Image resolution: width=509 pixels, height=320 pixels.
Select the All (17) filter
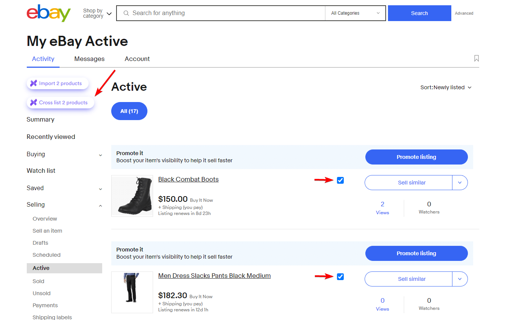(x=129, y=111)
